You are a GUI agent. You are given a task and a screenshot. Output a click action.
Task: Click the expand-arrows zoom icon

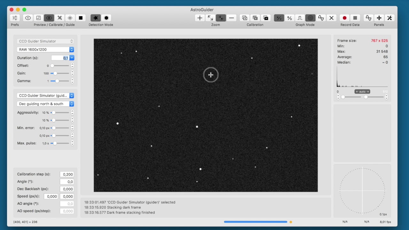pos(210,18)
